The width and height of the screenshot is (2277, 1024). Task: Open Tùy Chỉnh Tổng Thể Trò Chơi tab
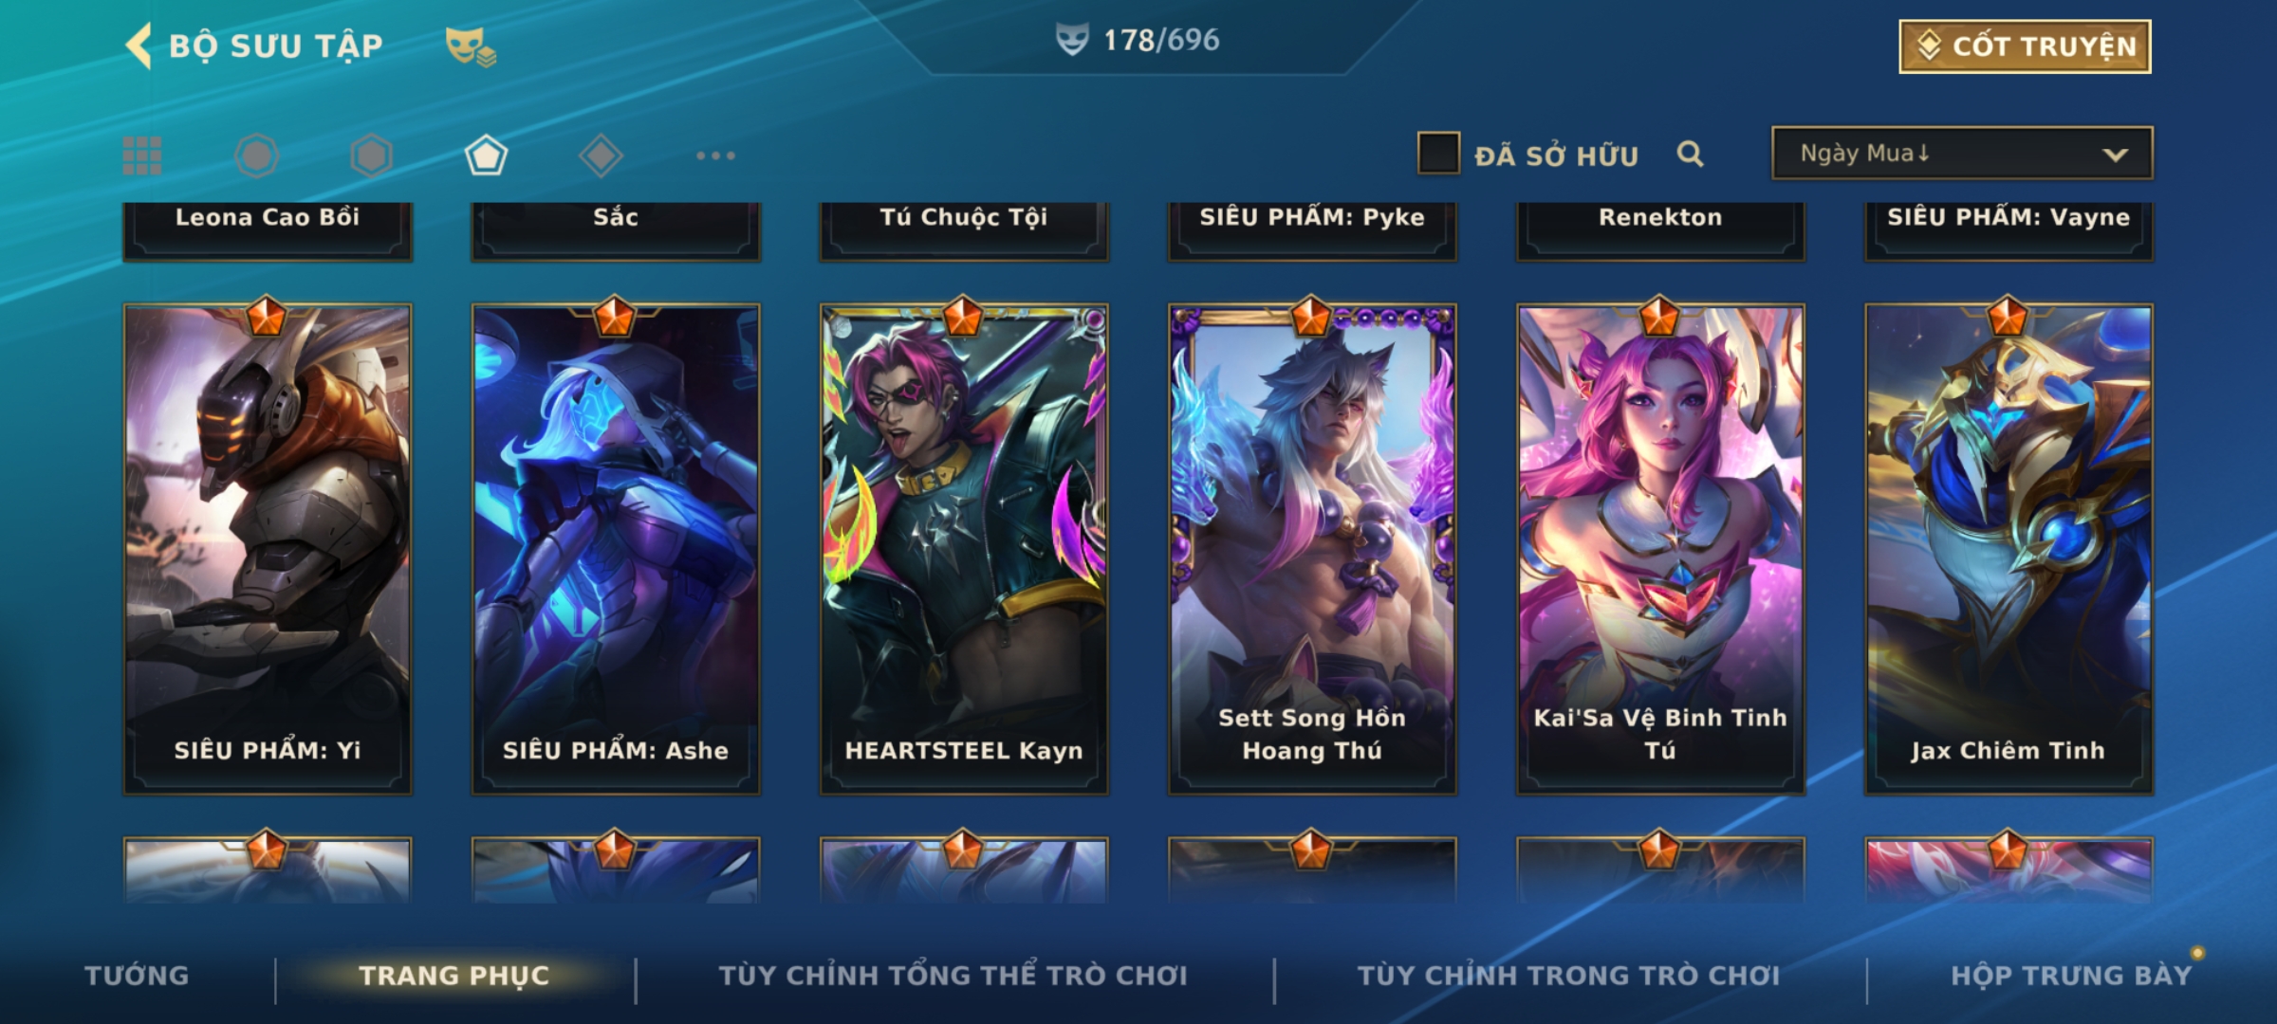953,976
